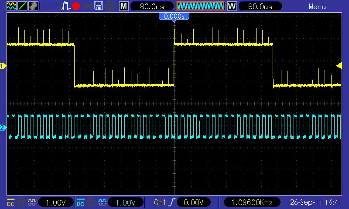Open CH1 1.00V vertical scale field
The image size is (349, 209).
55,202
